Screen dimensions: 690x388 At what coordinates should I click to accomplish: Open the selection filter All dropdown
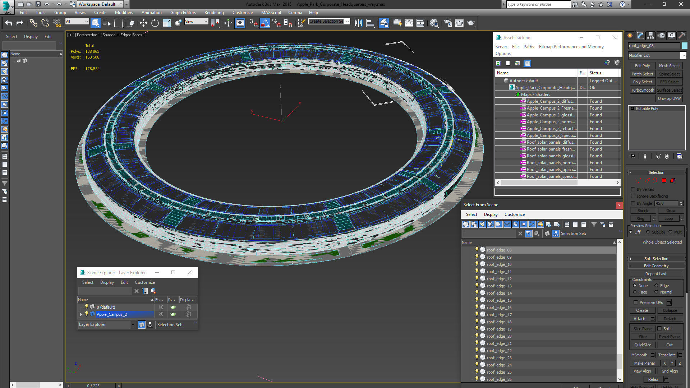click(86, 22)
